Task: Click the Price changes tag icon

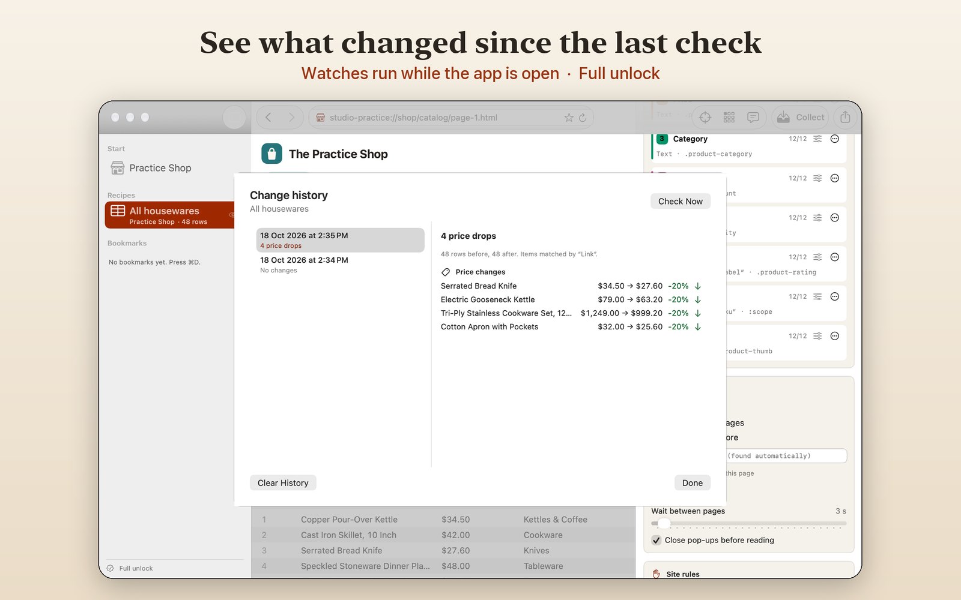Action: pyautogui.click(x=446, y=272)
